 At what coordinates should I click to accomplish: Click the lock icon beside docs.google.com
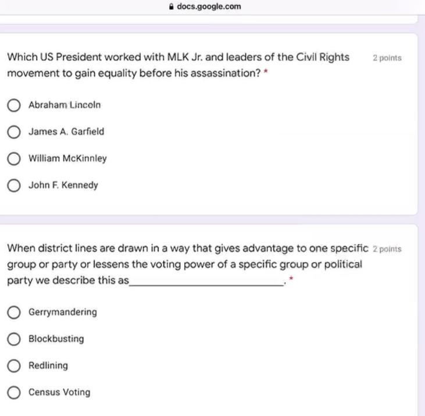[x=170, y=7]
